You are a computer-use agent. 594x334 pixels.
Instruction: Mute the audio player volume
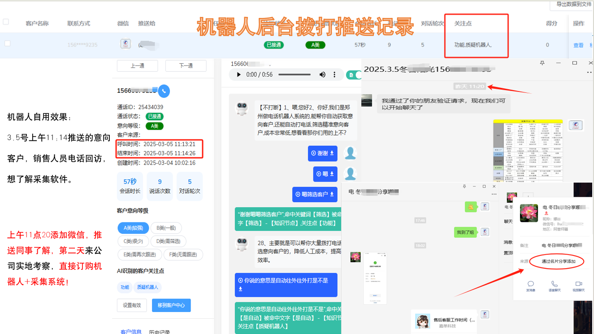322,75
